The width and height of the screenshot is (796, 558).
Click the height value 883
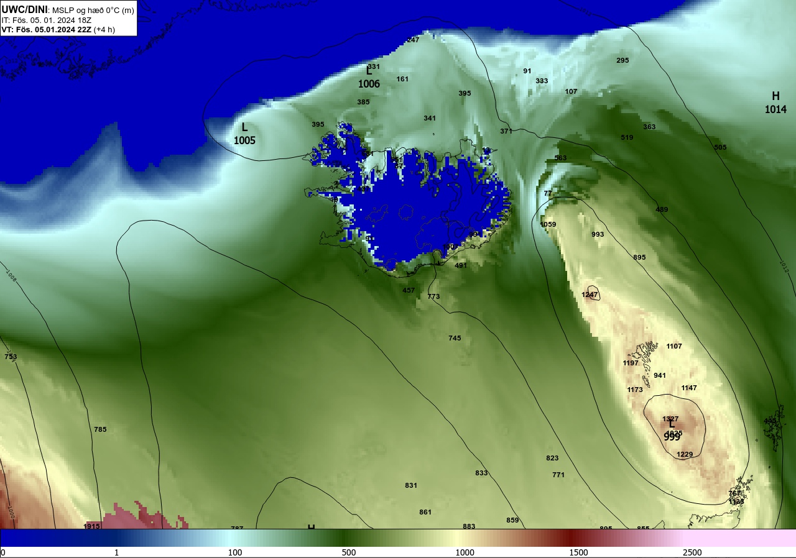[x=469, y=526]
